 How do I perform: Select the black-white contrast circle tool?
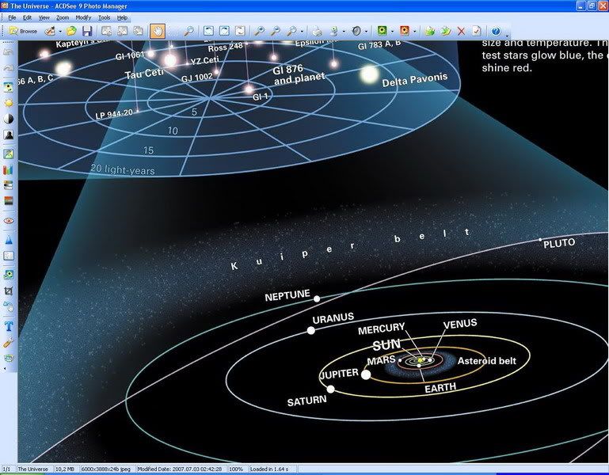click(x=9, y=119)
